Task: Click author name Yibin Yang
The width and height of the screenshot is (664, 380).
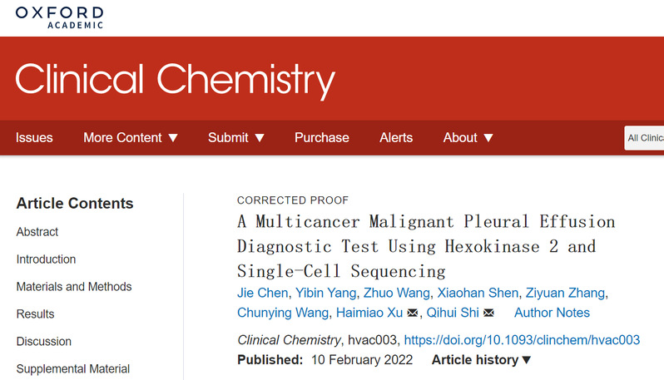Action: [x=325, y=293]
